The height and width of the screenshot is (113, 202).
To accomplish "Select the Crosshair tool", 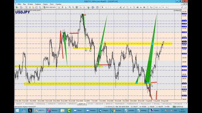I will [106, 7].
